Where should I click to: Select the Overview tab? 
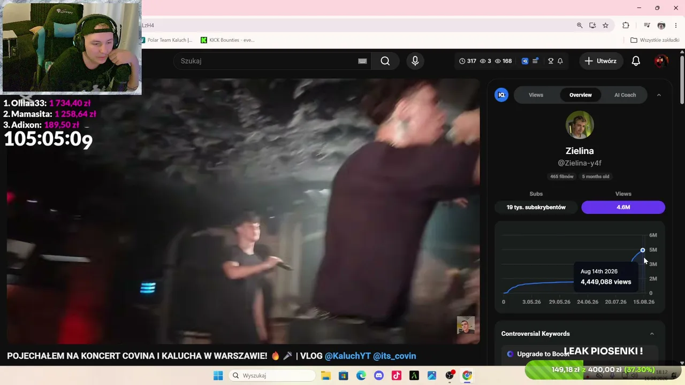tap(581, 95)
